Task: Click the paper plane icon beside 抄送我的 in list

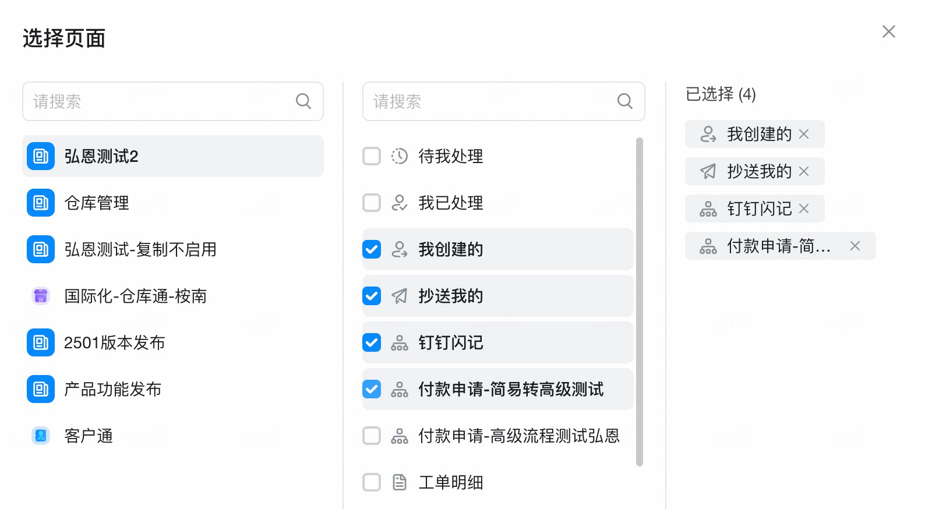Action: [400, 296]
